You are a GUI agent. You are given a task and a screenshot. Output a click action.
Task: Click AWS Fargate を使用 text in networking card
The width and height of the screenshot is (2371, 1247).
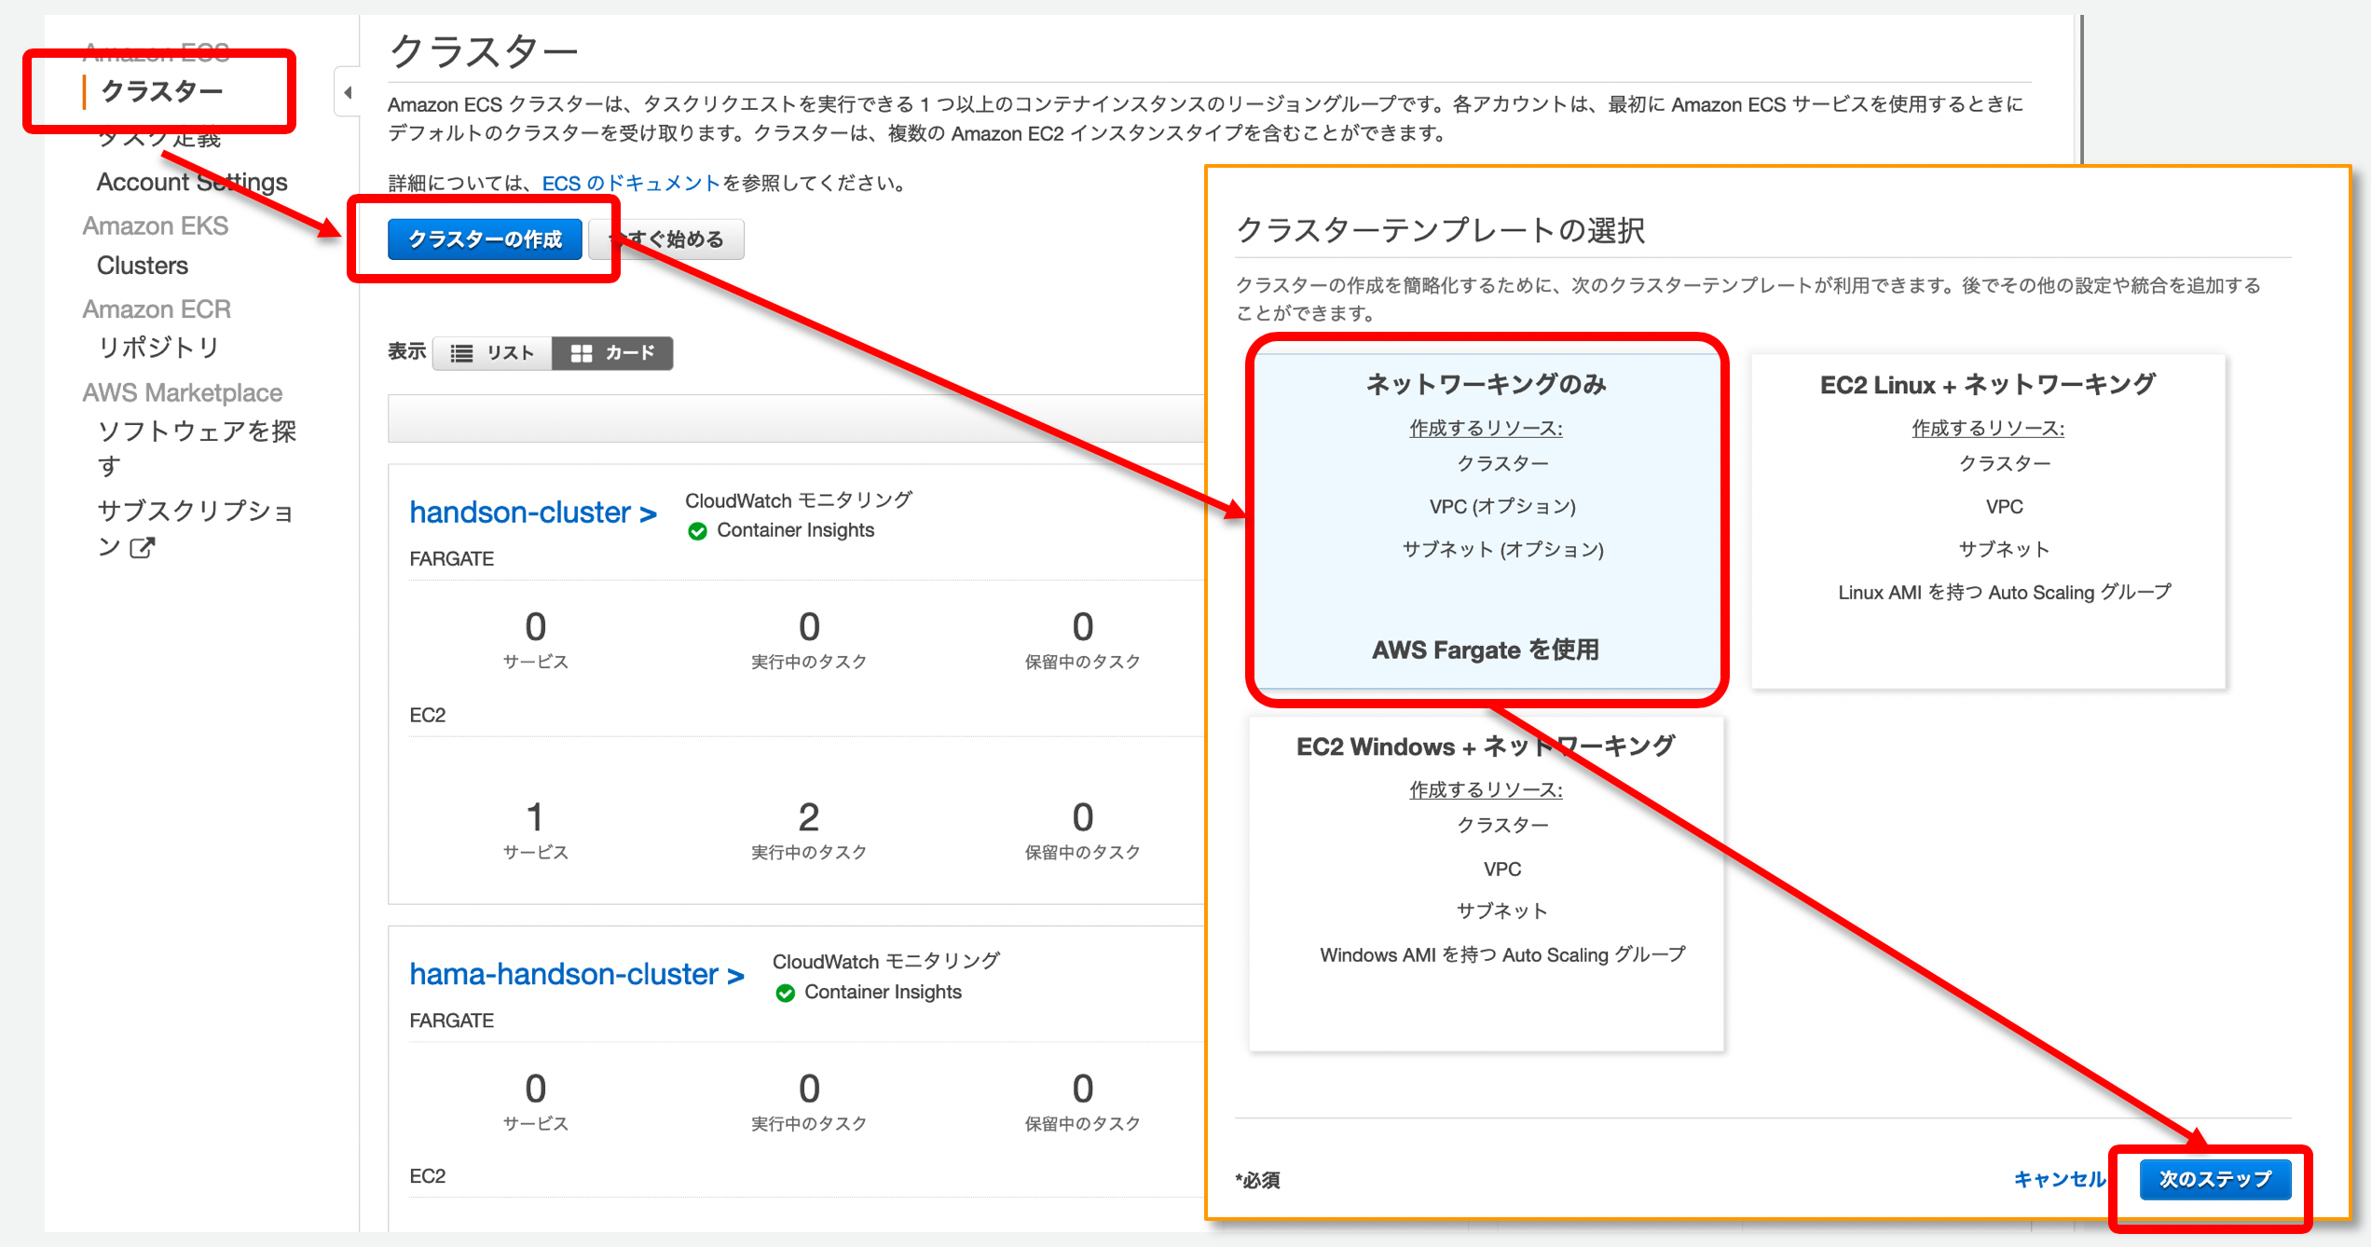pos(1486,650)
